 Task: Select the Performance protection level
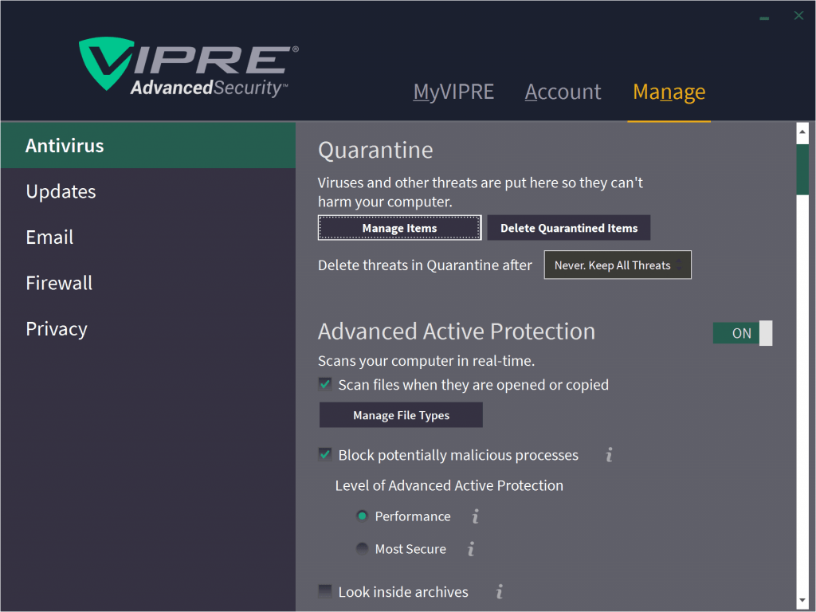pos(363,516)
